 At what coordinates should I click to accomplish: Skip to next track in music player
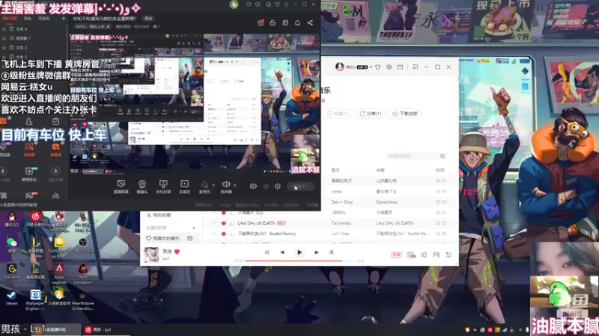pyautogui.click(x=316, y=252)
